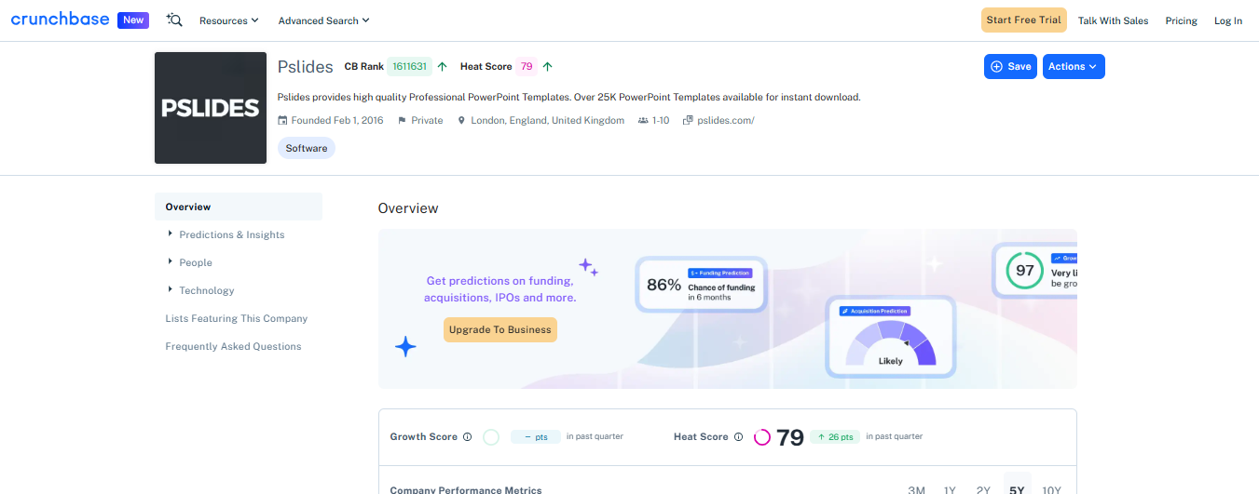This screenshot has height=494, width=1259.
Task: Open People section in sidebar
Action: (196, 262)
